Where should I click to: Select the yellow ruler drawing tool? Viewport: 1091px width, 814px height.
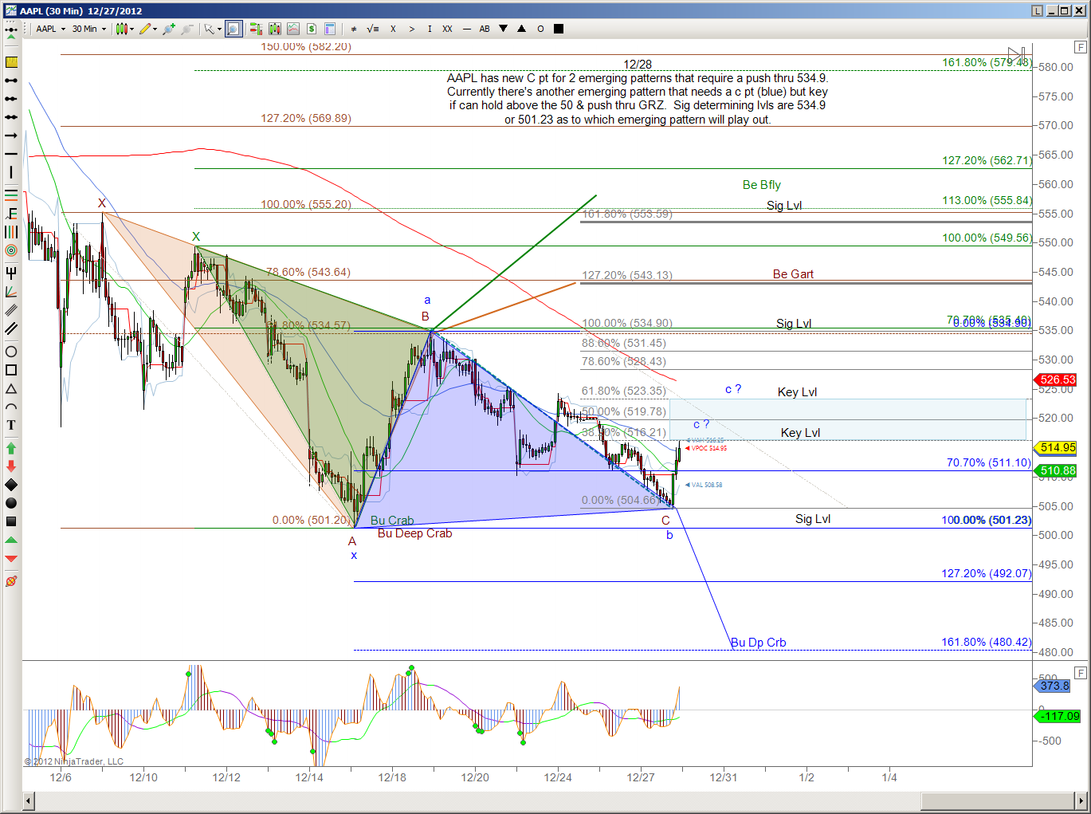coord(11,62)
